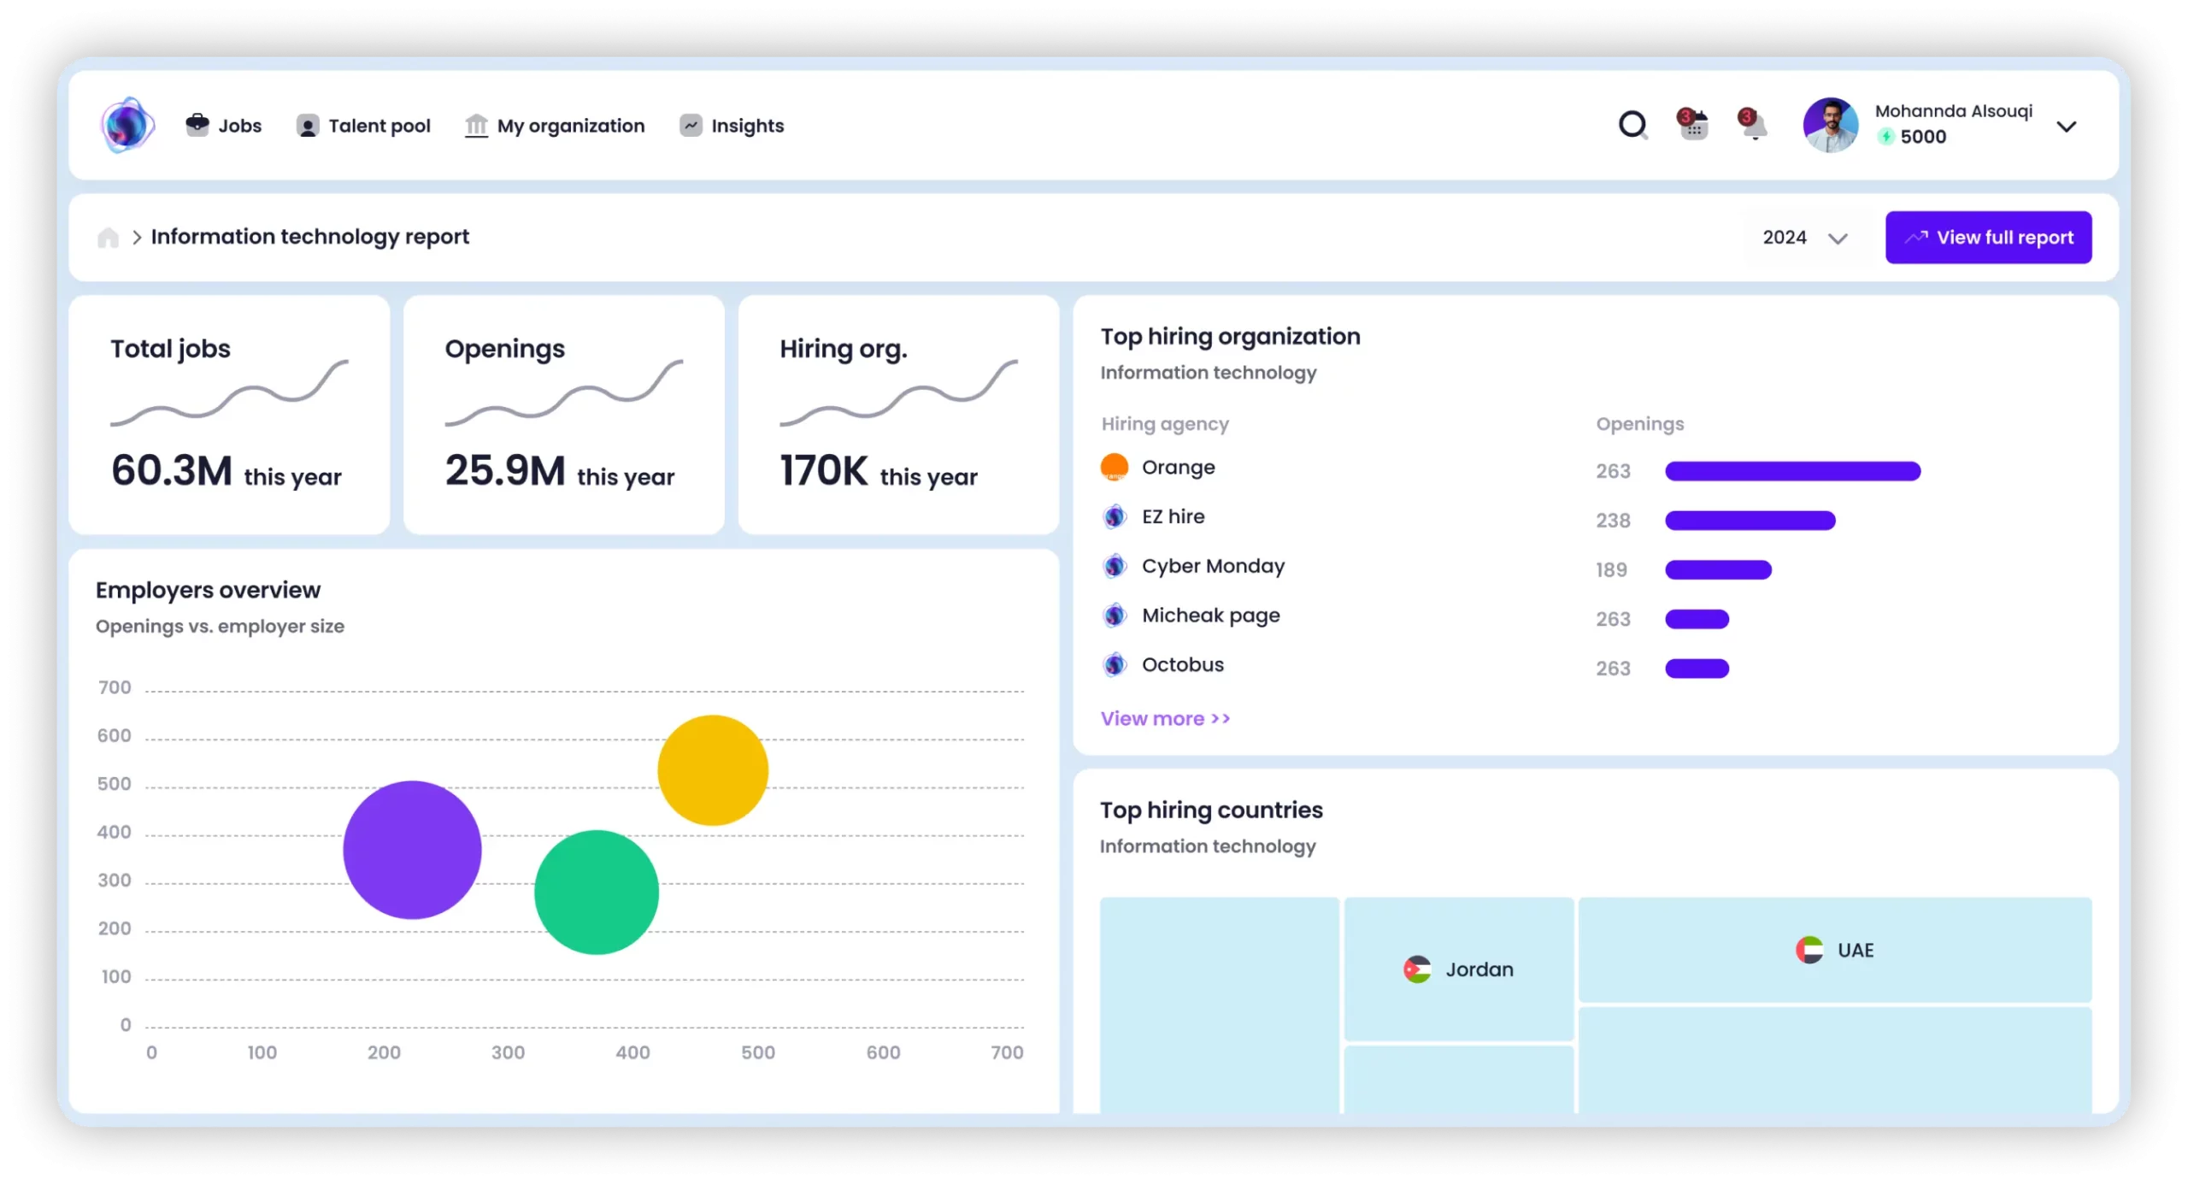Click the EZ hire openings bar

(x=1750, y=521)
